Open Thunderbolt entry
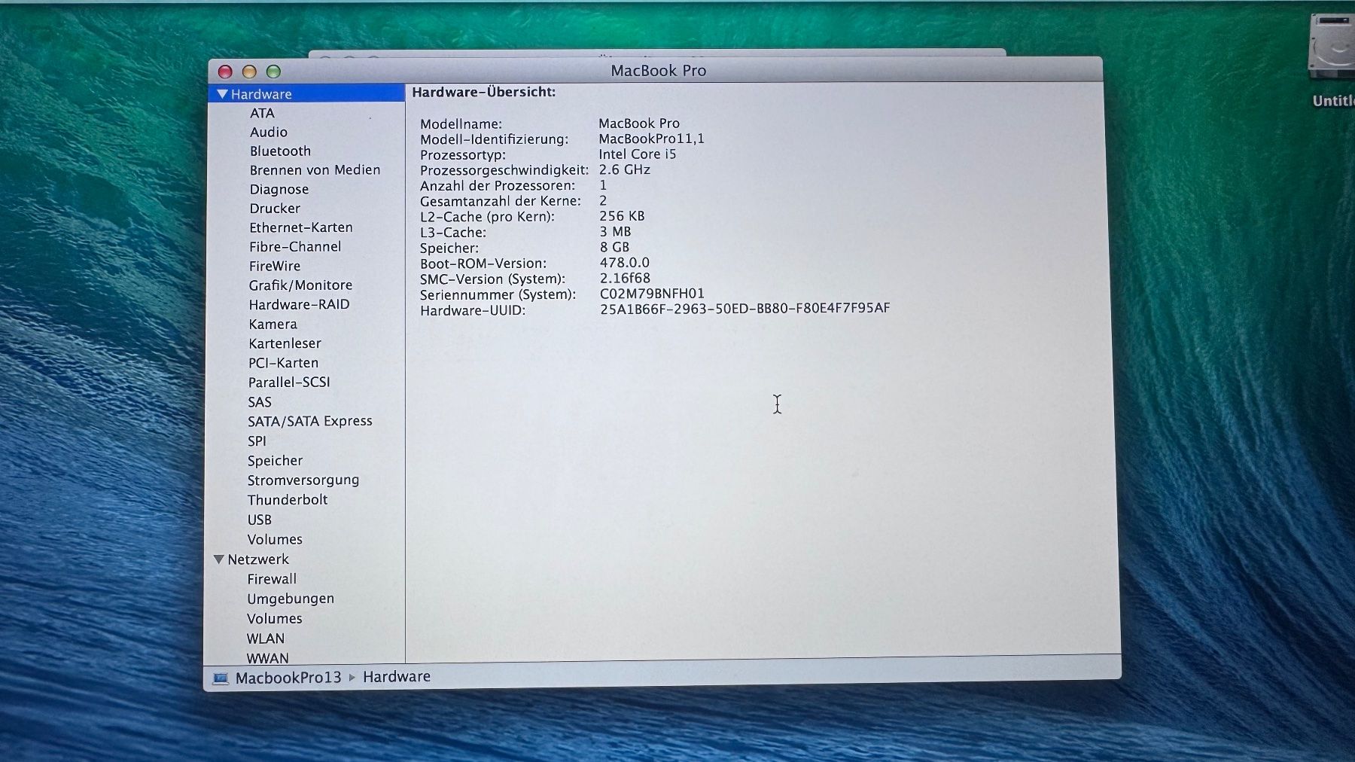The height and width of the screenshot is (762, 1355). 288,500
